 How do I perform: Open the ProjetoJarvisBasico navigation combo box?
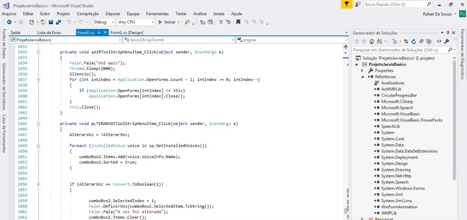(65, 40)
